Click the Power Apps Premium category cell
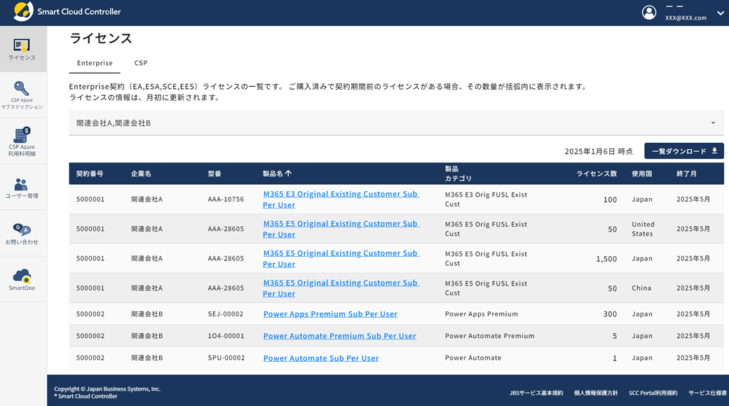Screen dimensions: 729x406 481,314
